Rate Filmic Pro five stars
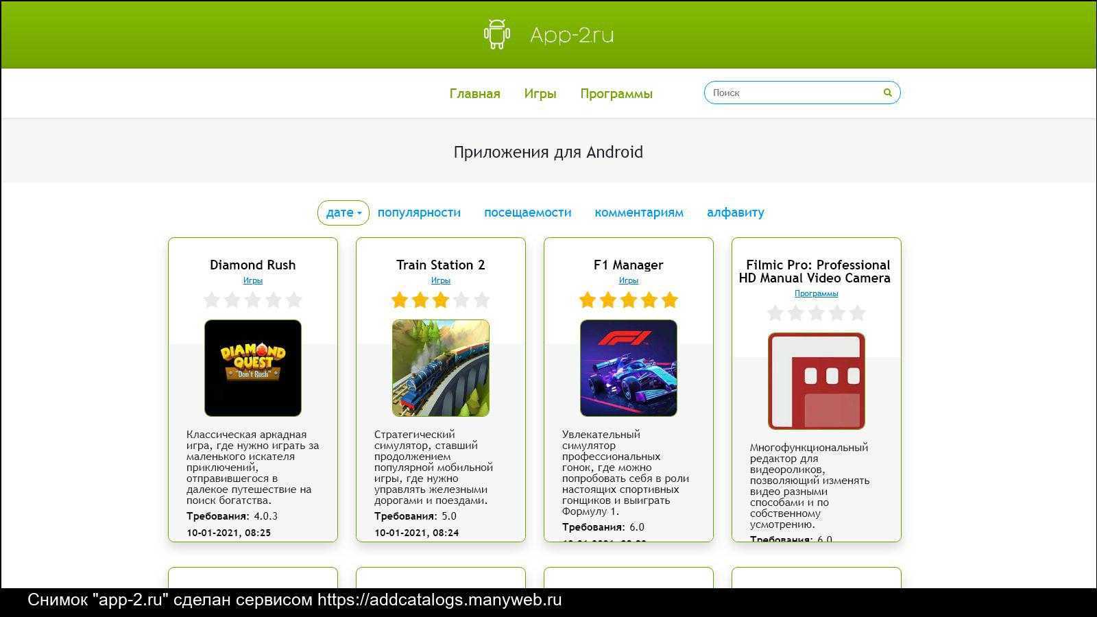This screenshot has width=1097, height=617. click(x=858, y=313)
